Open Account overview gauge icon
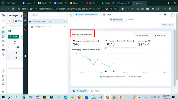 click(x=3, y=28)
